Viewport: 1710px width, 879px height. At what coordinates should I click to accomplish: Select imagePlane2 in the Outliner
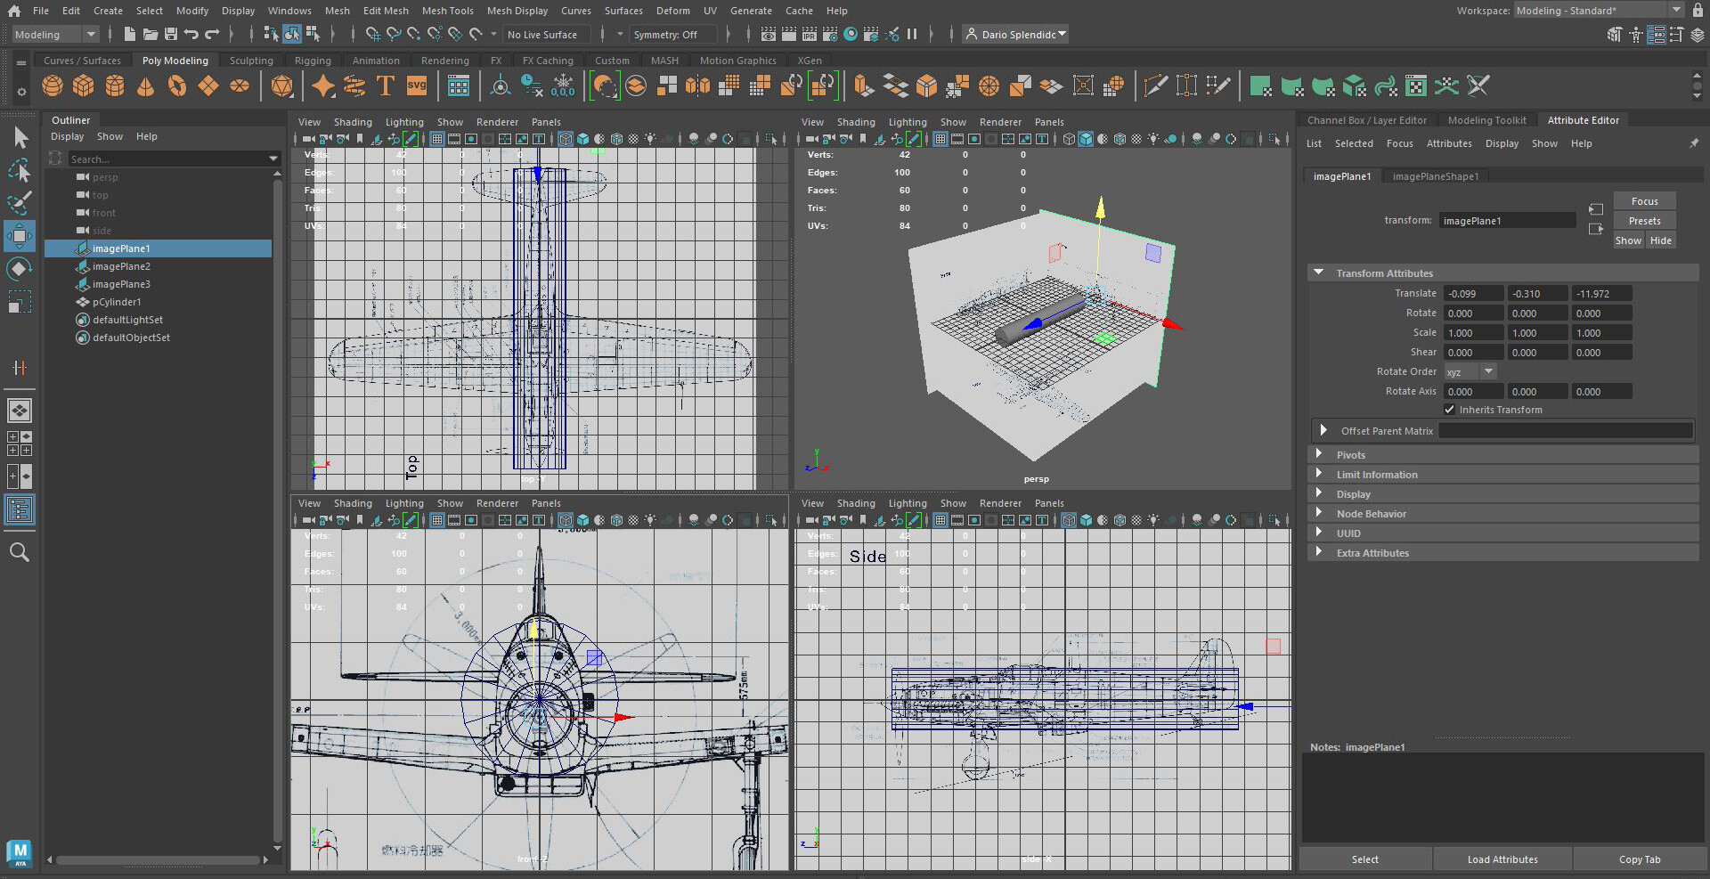coord(120,266)
